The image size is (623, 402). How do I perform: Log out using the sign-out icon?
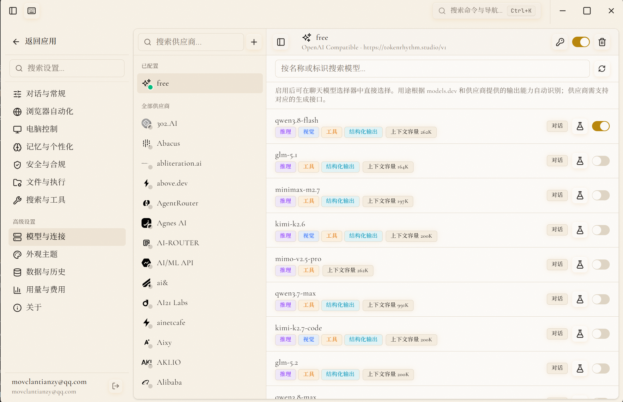(x=116, y=386)
